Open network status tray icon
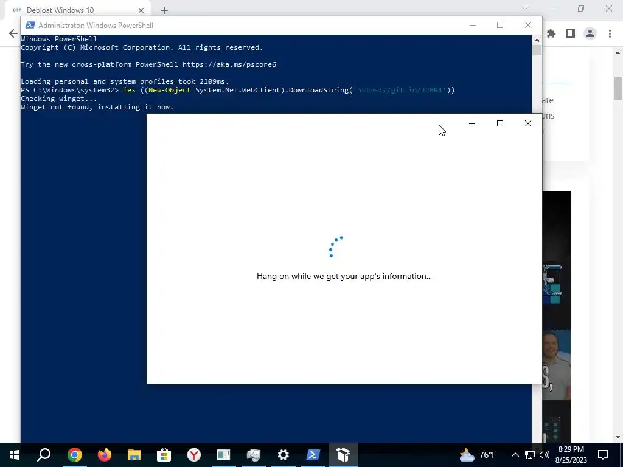The width and height of the screenshot is (623, 467). [530, 455]
